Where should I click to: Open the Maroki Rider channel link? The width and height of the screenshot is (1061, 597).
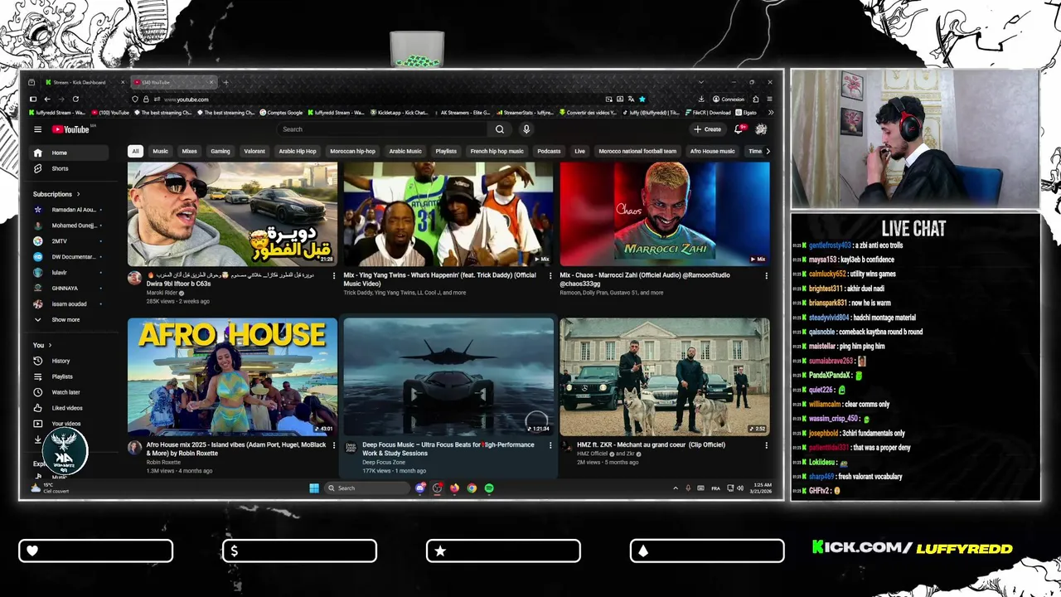click(x=162, y=293)
